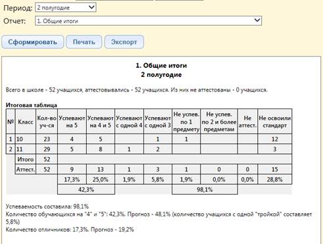Click student count '29' for class 11

point(47,149)
